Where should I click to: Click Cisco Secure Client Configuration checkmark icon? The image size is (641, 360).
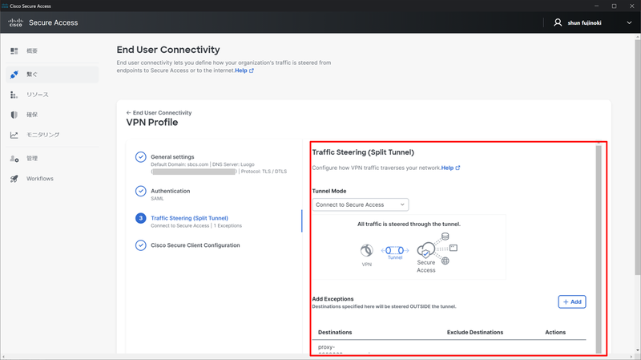click(x=141, y=245)
